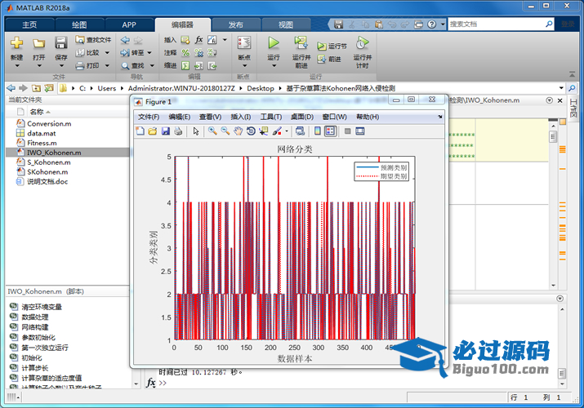Image resolution: width=584 pixels, height=408 pixels.
Task: Open the 工具(T) menu in Figure 1
Action: tap(271, 117)
